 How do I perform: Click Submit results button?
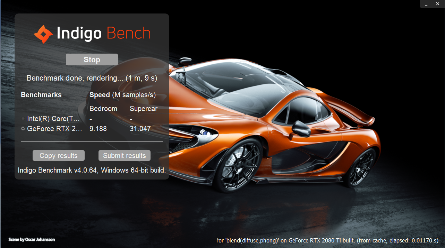point(125,156)
